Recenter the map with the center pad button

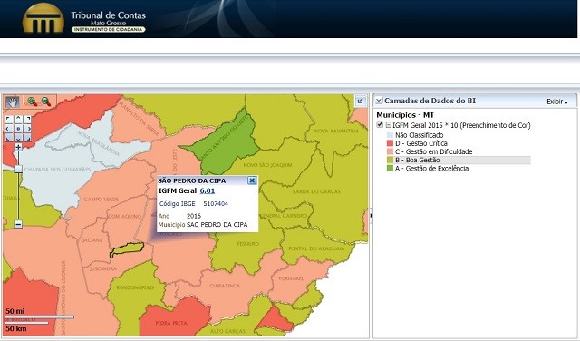18,129
